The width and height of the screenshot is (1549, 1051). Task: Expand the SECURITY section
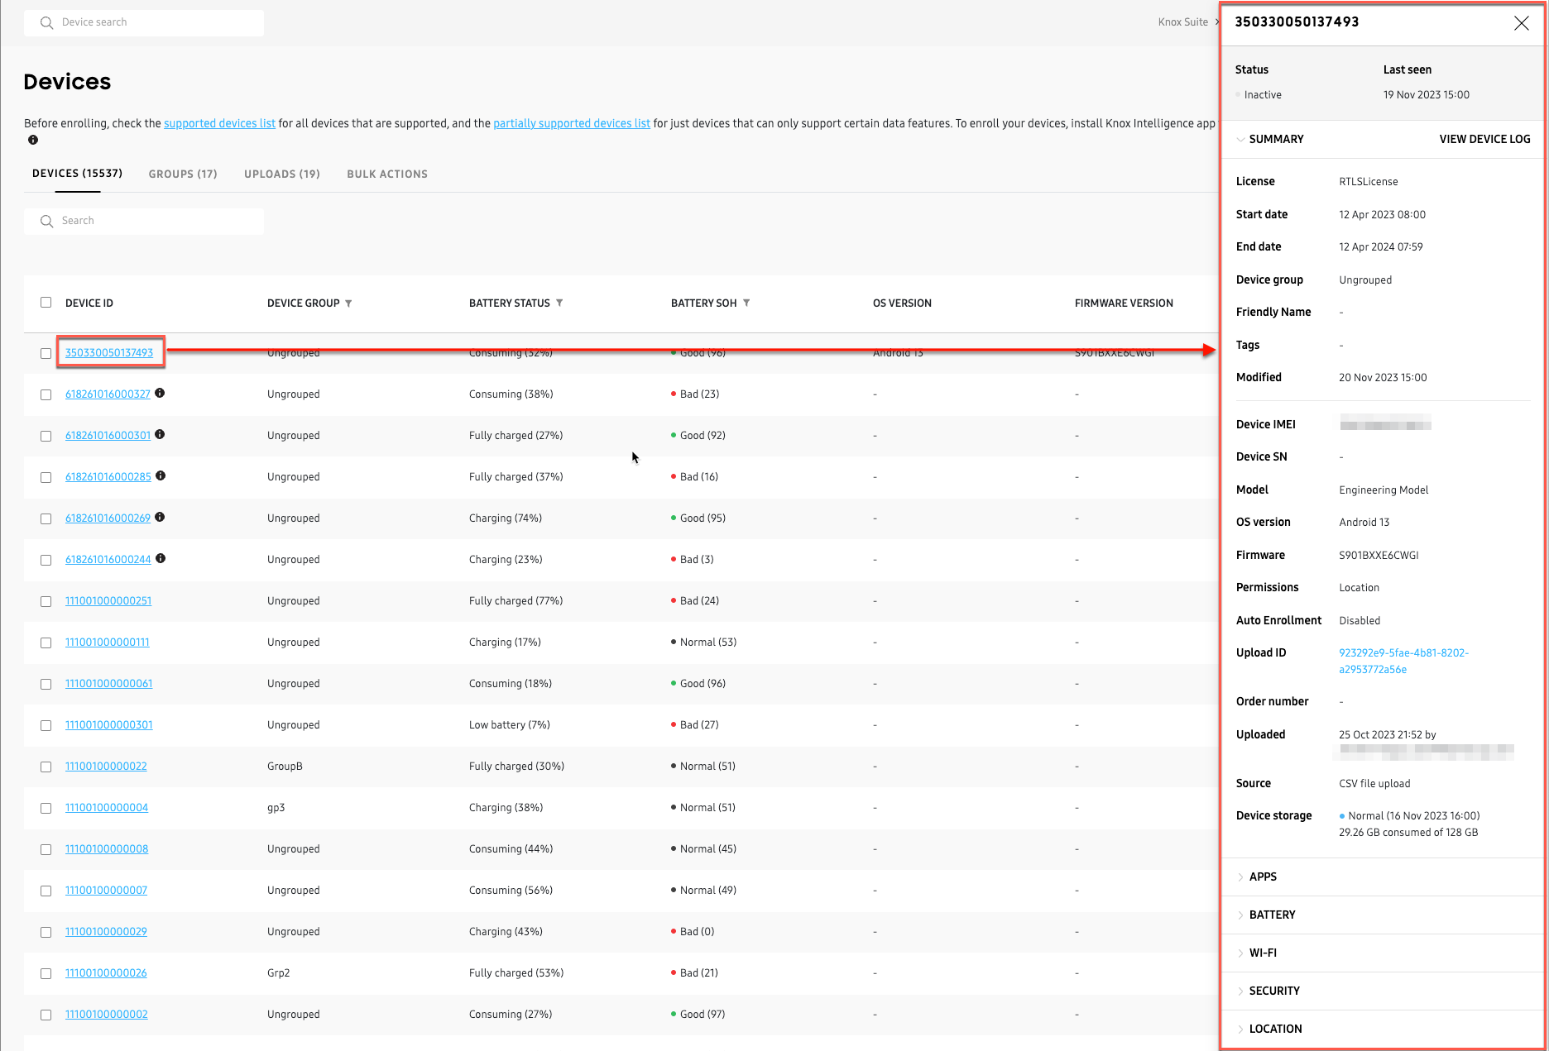point(1268,991)
